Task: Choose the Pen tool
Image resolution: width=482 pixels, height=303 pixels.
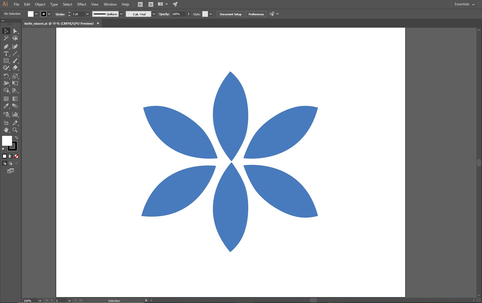Action: click(x=6, y=46)
